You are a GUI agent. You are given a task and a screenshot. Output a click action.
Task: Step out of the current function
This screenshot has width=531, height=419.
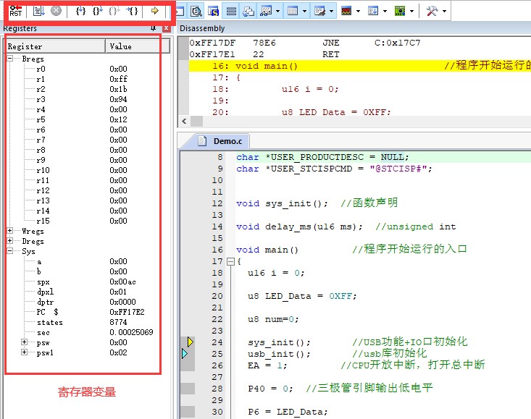114,11
